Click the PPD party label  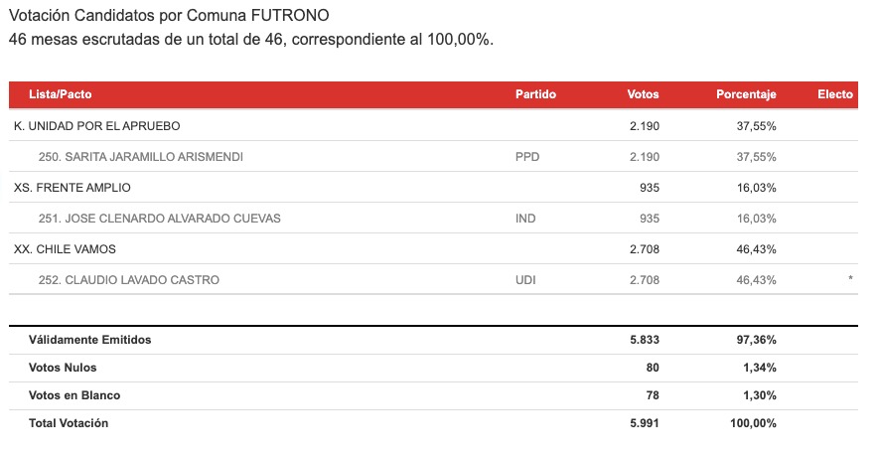pos(527,157)
